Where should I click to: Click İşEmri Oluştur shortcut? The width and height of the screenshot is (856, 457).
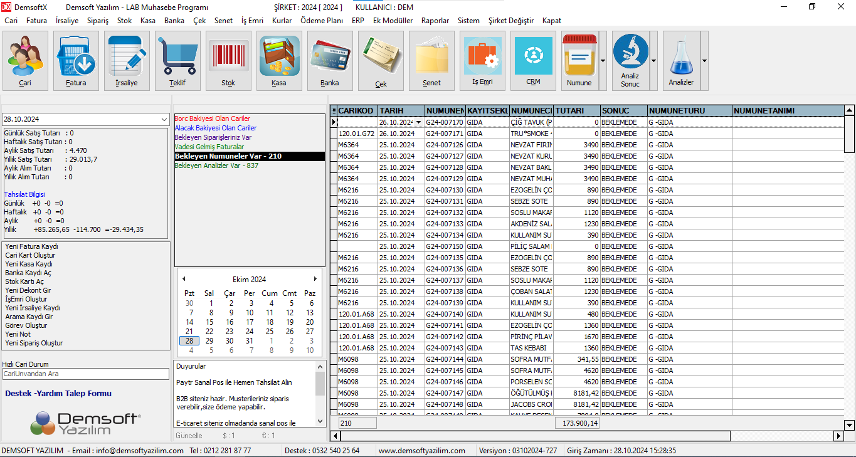(x=26, y=299)
